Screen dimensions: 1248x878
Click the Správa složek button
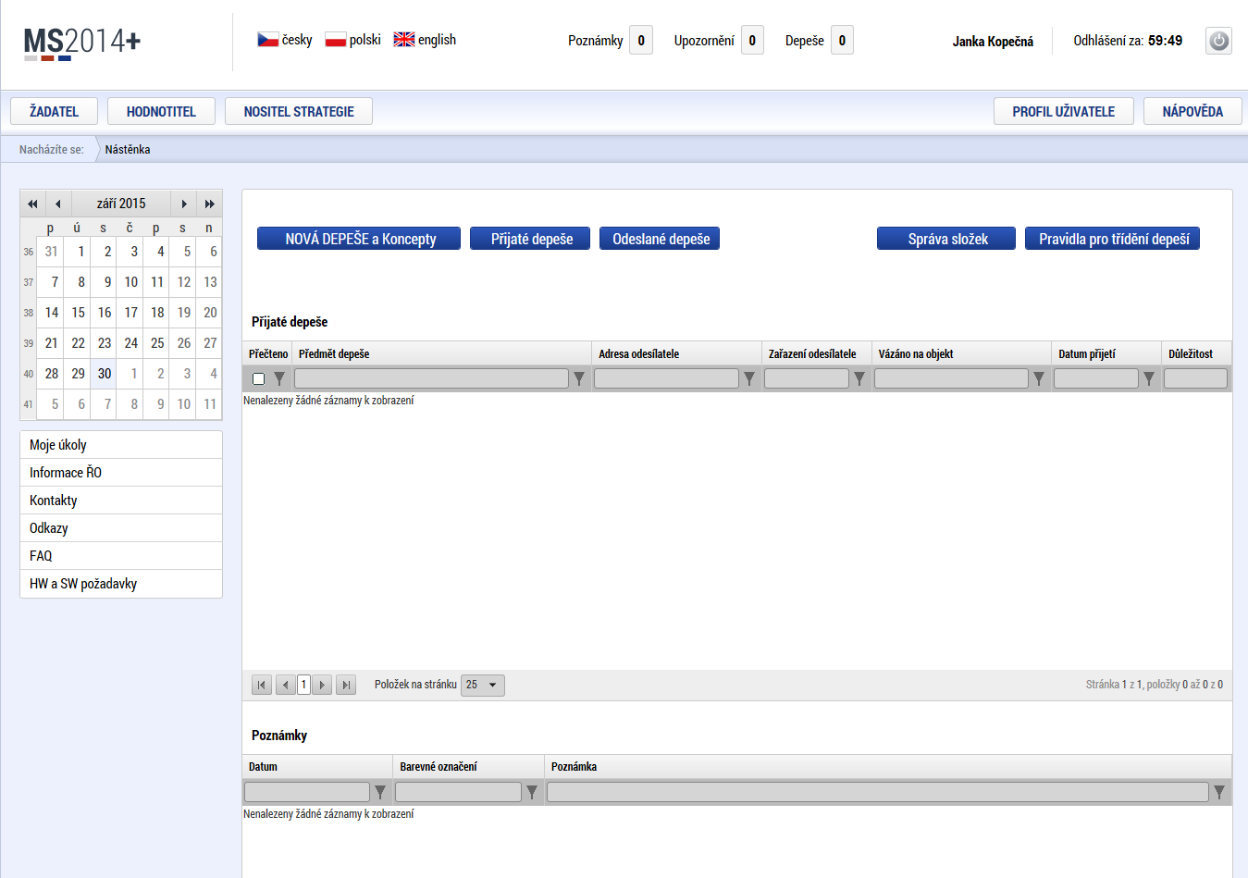(x=946, y=239)
